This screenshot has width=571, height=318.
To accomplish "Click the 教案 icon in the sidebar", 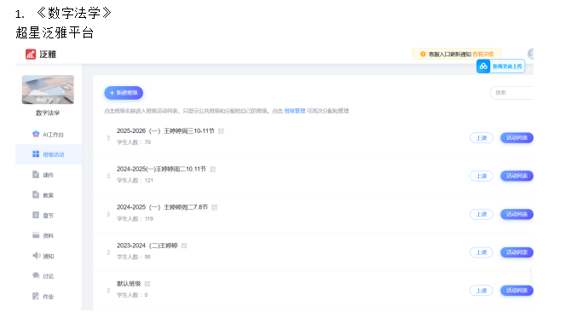I will coord(36,194).
